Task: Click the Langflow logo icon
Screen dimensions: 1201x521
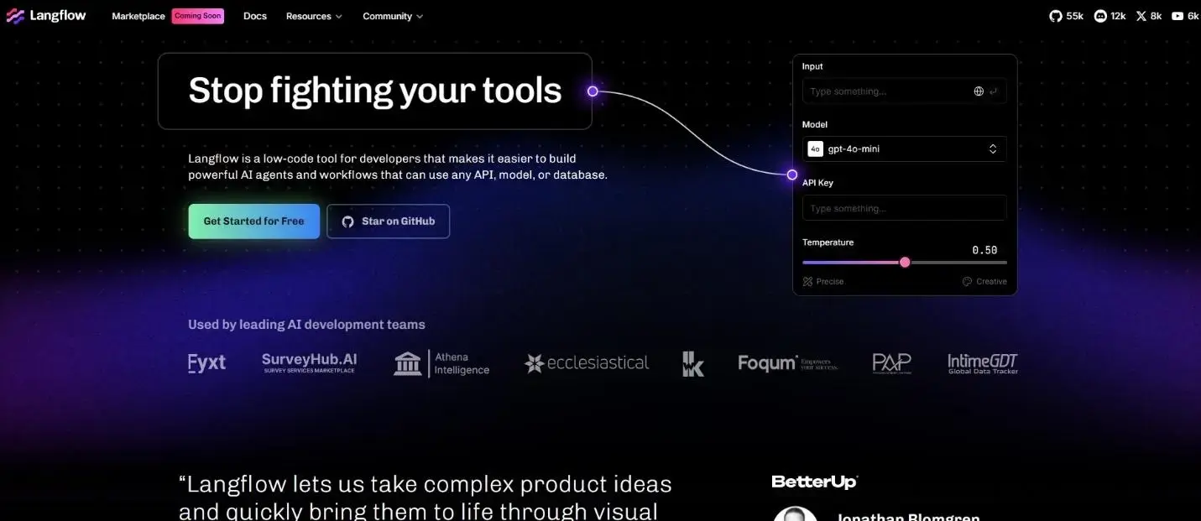Action: [x=15, y=16]
